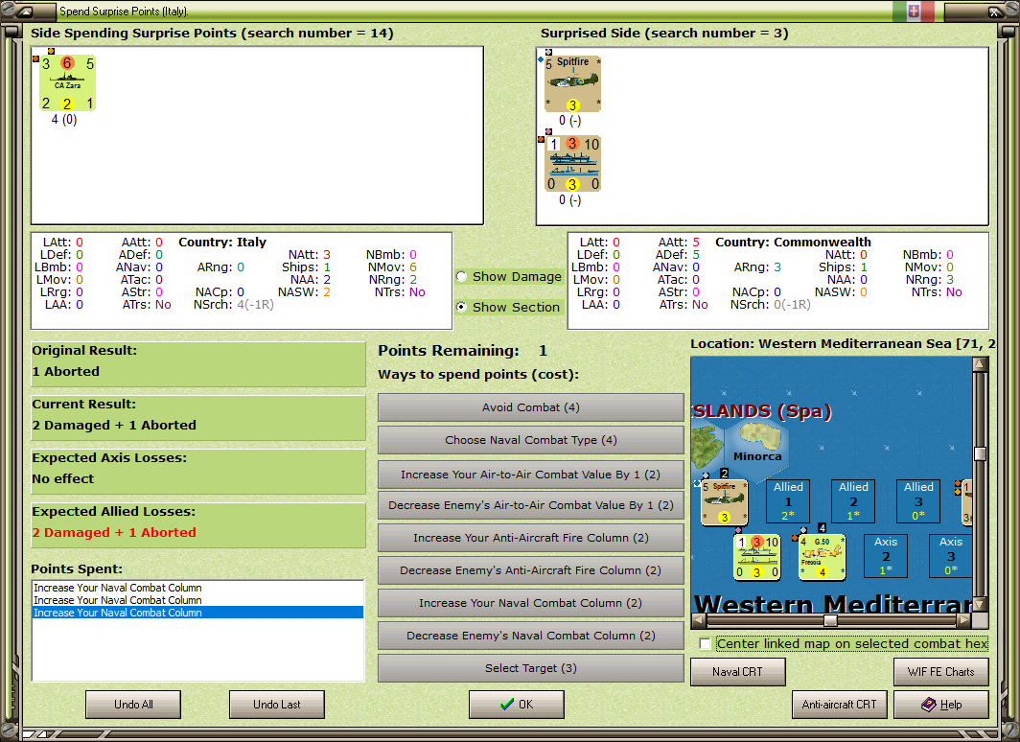Click the map's vertical scrollbar thumb
The image size is (1020, 742).
tap(980, 453)
